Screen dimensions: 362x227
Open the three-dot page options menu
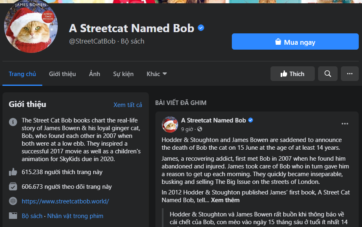[349, 74]
